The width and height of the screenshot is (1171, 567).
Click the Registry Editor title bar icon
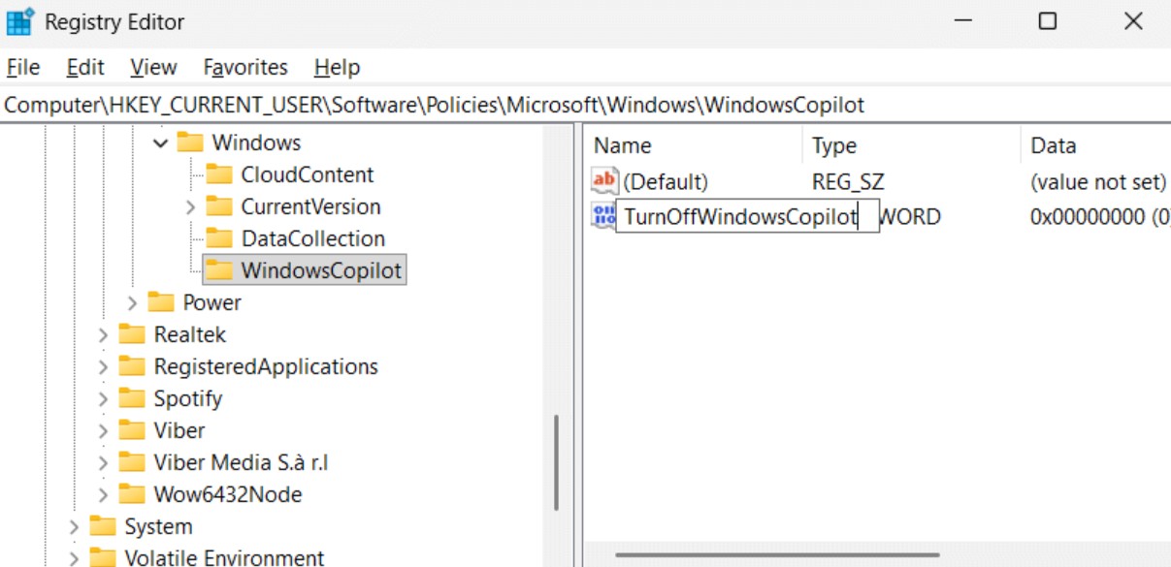tap(19, 21)
